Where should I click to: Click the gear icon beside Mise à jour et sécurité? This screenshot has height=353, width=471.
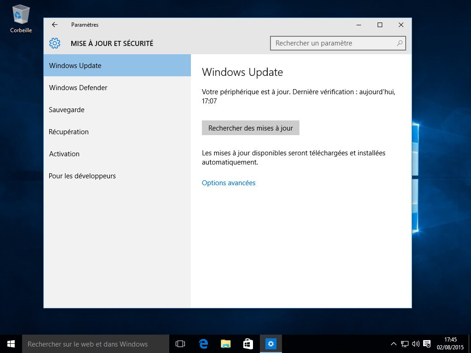[x=55, y=43]
